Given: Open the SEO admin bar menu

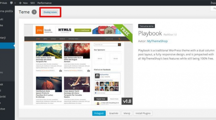Looking at the screenshot, I should [x=32, y=3].
